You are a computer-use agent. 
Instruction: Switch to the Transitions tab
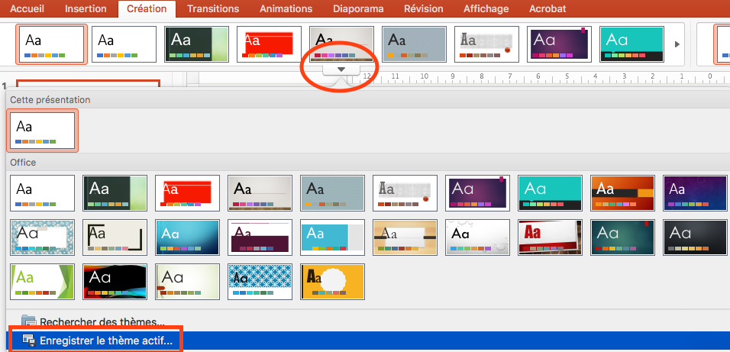pos(212,9)
